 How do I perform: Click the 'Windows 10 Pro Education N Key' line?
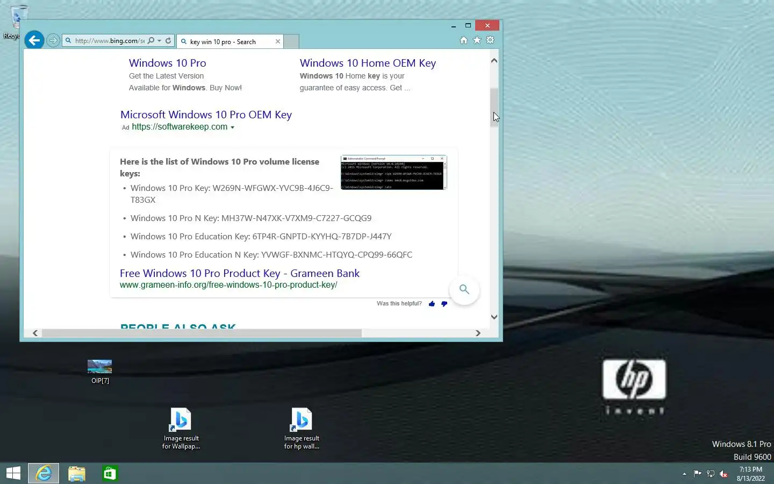[271, 255]
